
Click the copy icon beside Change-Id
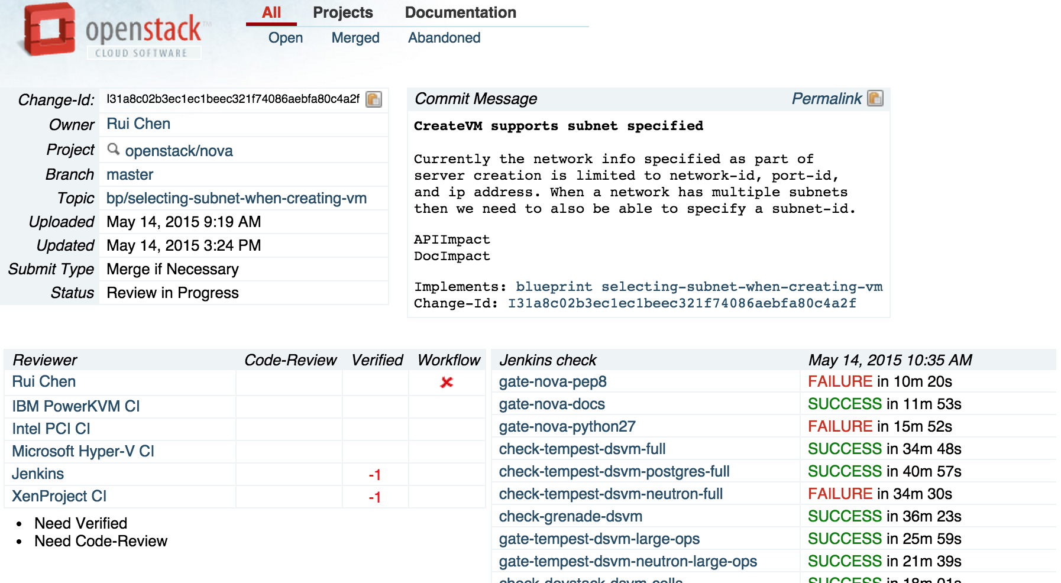(373, 99)
